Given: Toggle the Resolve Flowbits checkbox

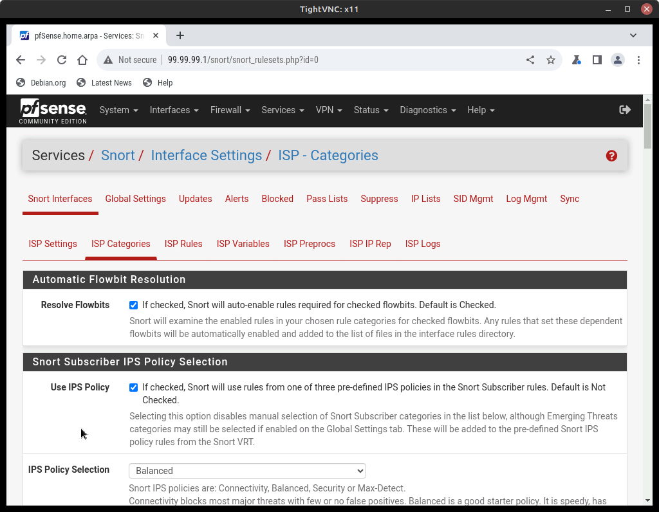Looking at the screenshot, I should tap(133, 306).
